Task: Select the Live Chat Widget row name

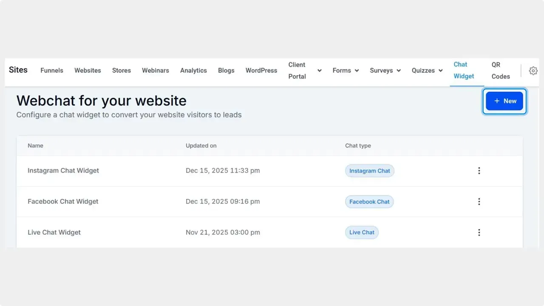Action: [x=54, y=232]
